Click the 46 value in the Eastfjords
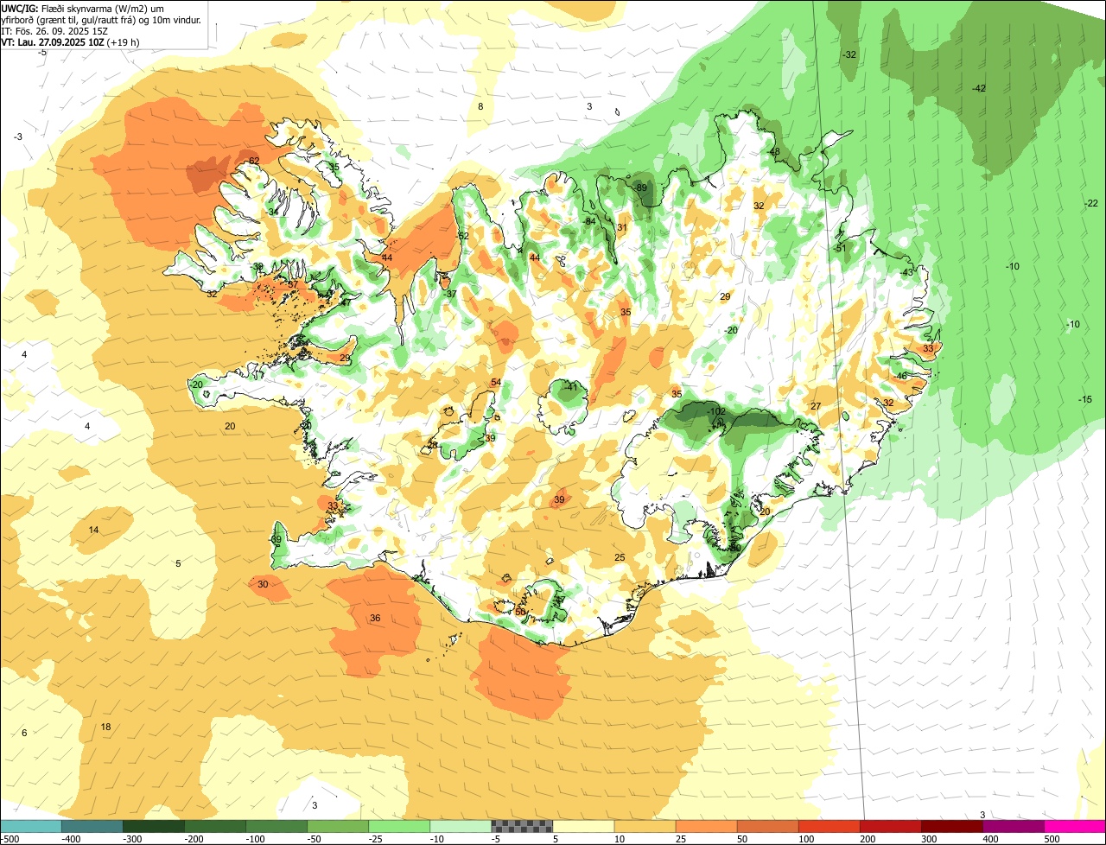Screen dimensions: 1106x845 (902, 377)
